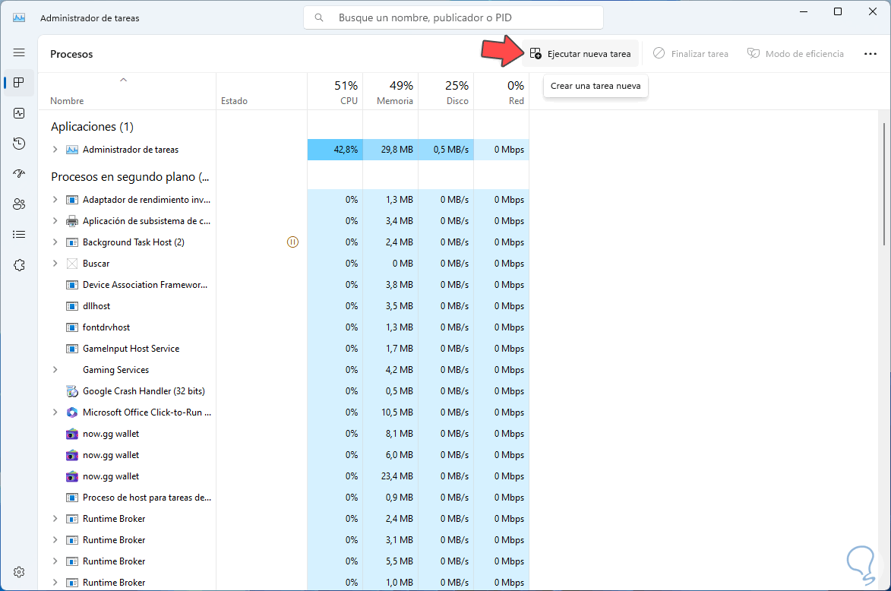Sort by the Nombre column header
This screenshot has width=891, height=591.
[127, 91]
